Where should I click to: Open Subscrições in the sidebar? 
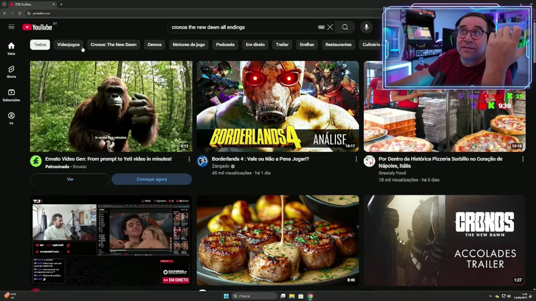(11, 95)
